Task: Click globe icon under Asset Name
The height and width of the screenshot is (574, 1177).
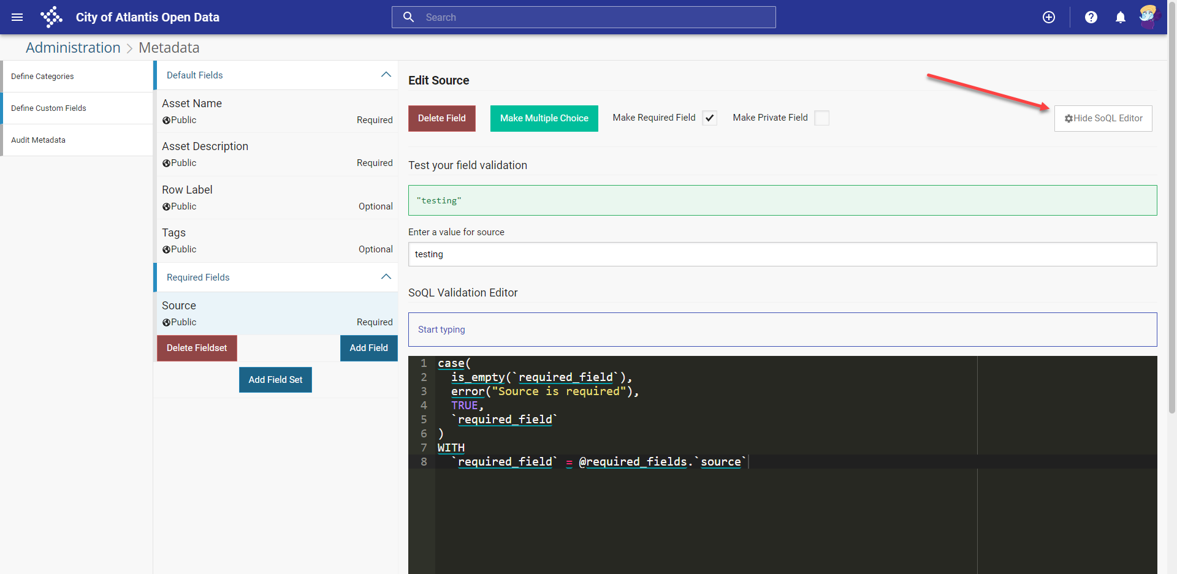Action: (x=166, y=121)
